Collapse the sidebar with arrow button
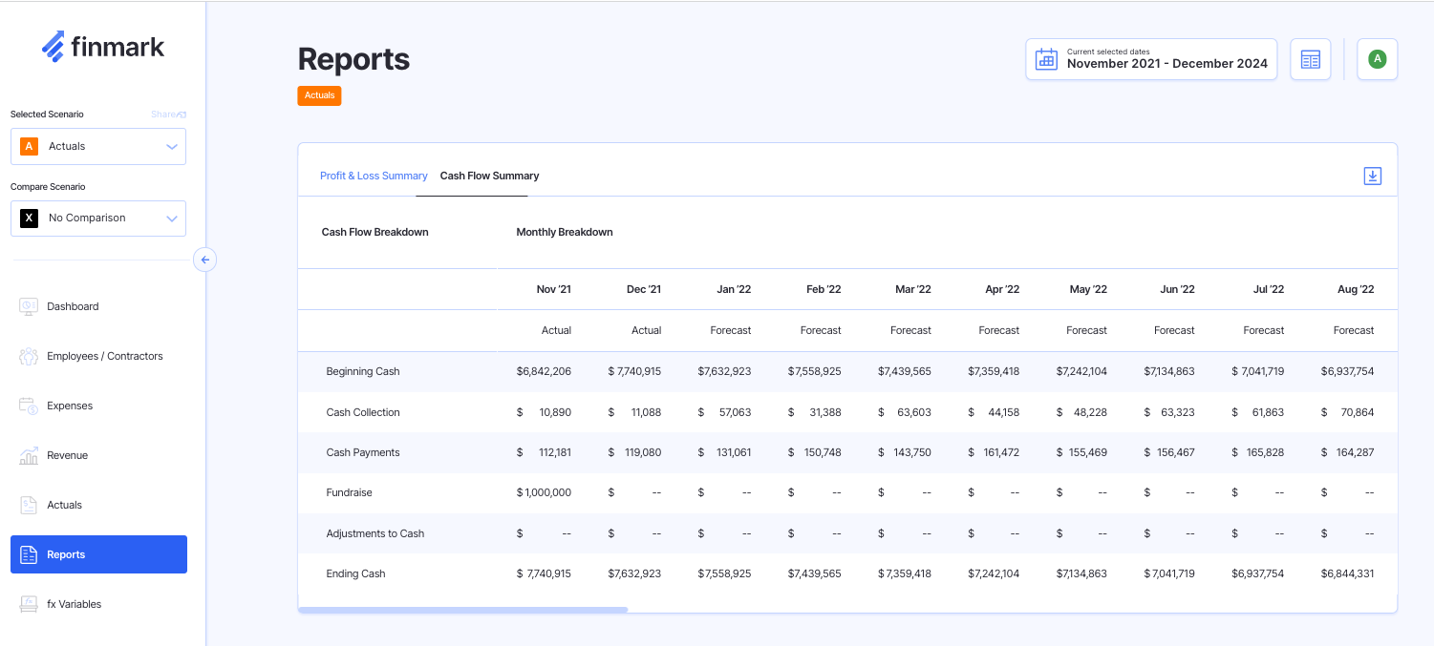 click(204, 260)
